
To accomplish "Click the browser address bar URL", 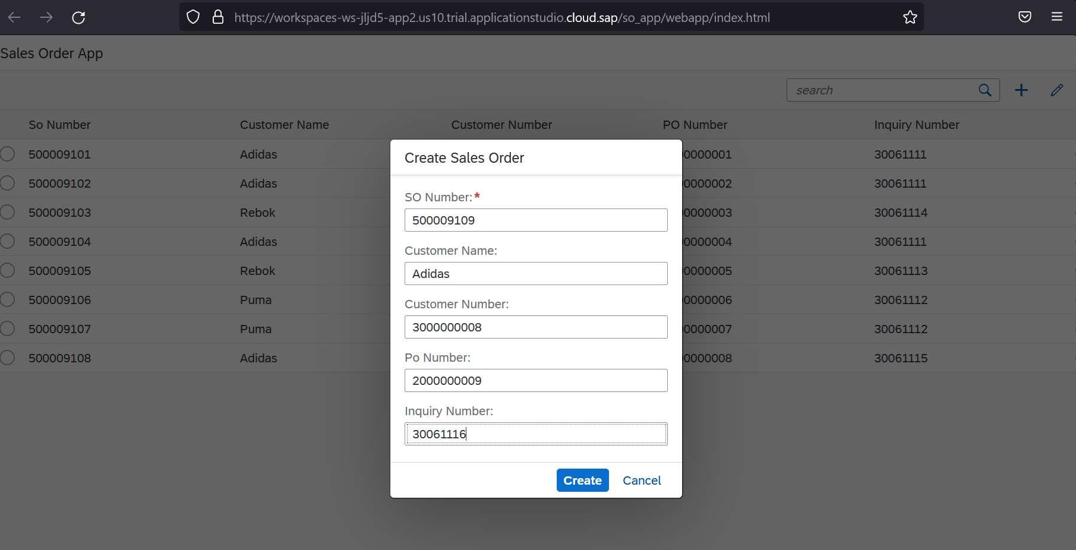I will 501,18.
